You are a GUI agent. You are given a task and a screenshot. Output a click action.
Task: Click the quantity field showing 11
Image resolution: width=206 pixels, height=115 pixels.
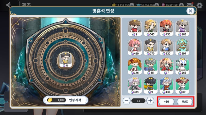pos(138,101)
